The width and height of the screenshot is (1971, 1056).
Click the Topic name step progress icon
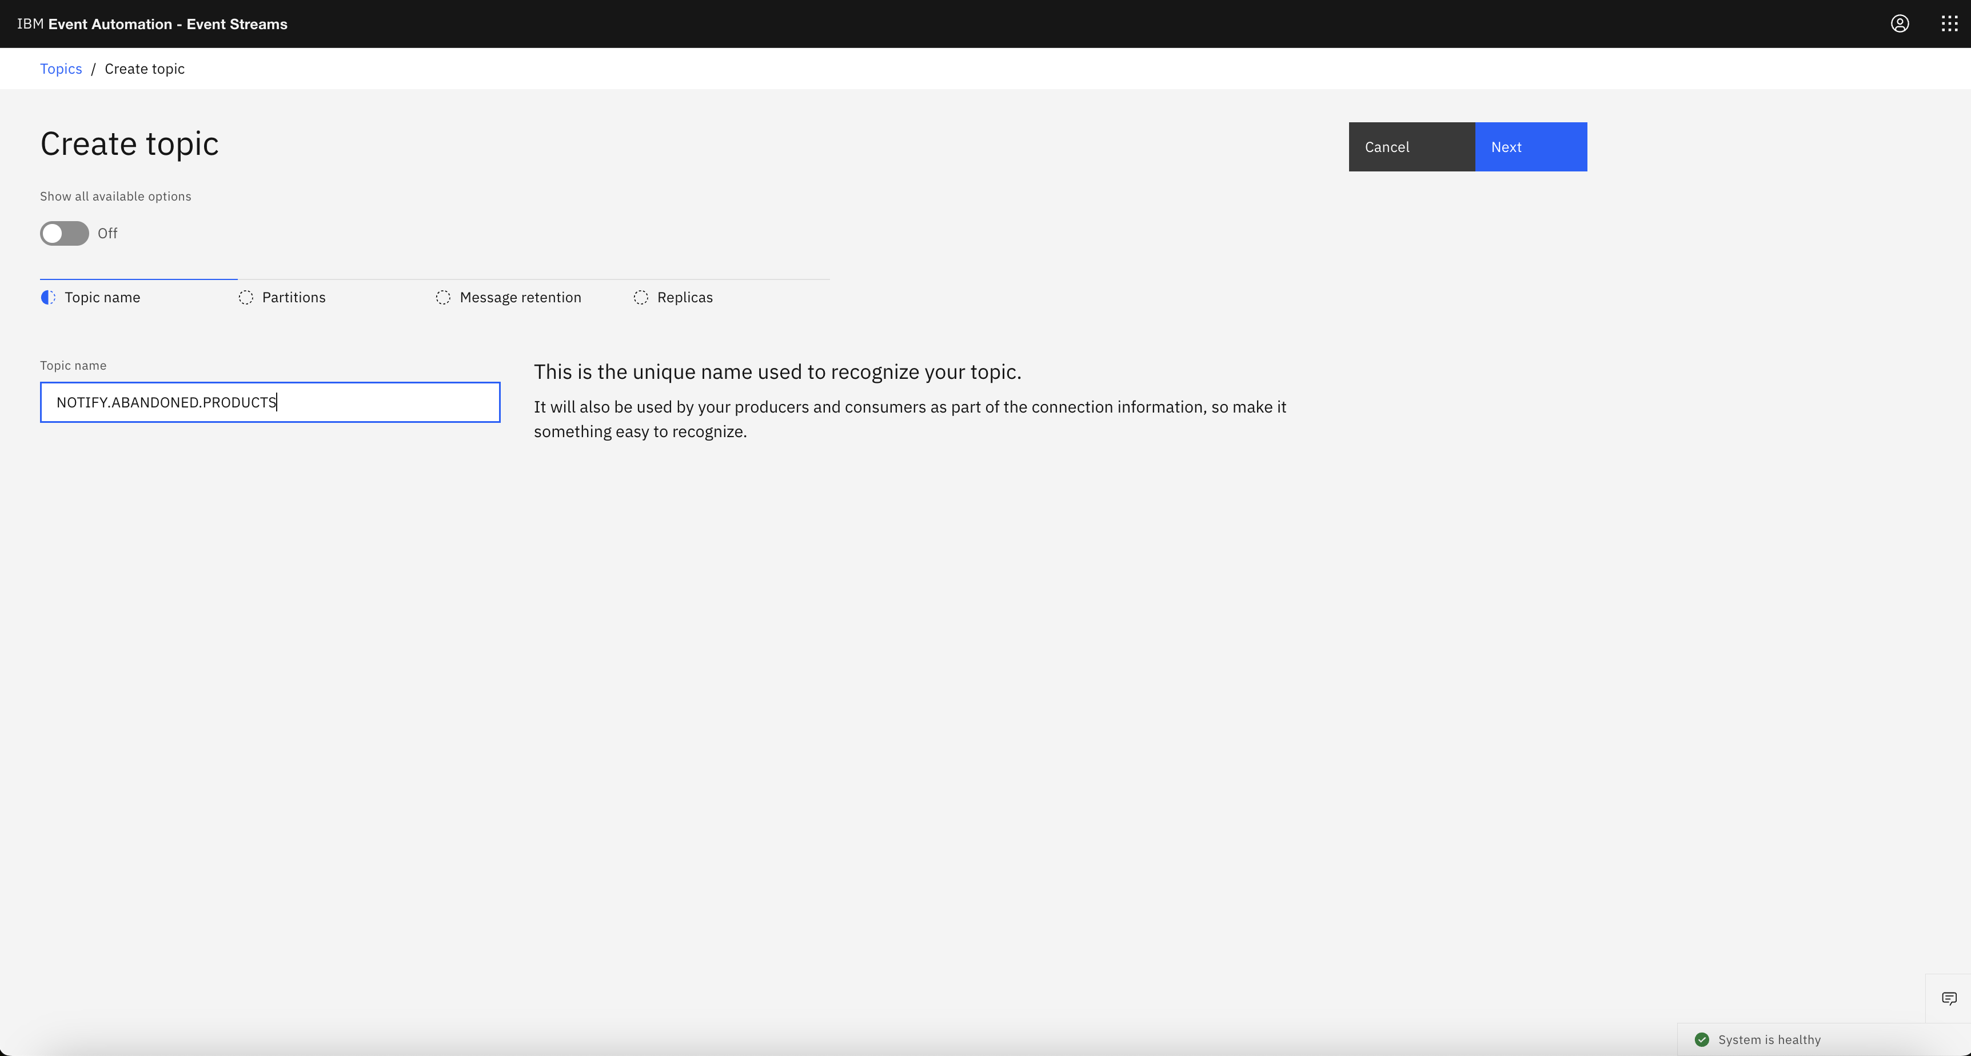tap(48, 298)
